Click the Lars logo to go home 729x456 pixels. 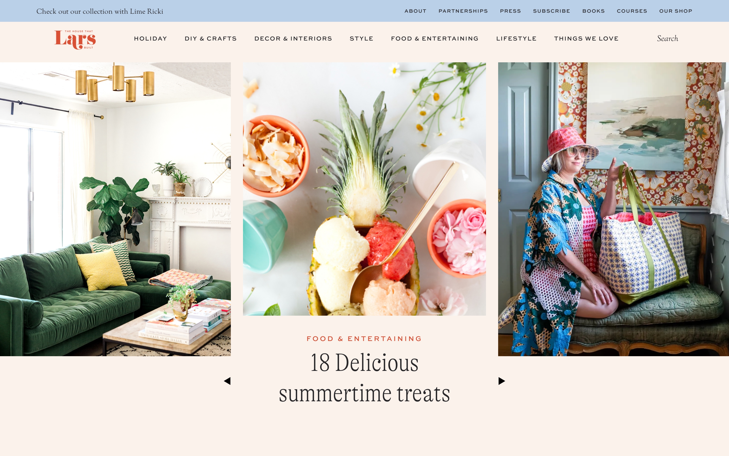pos(75,40)
